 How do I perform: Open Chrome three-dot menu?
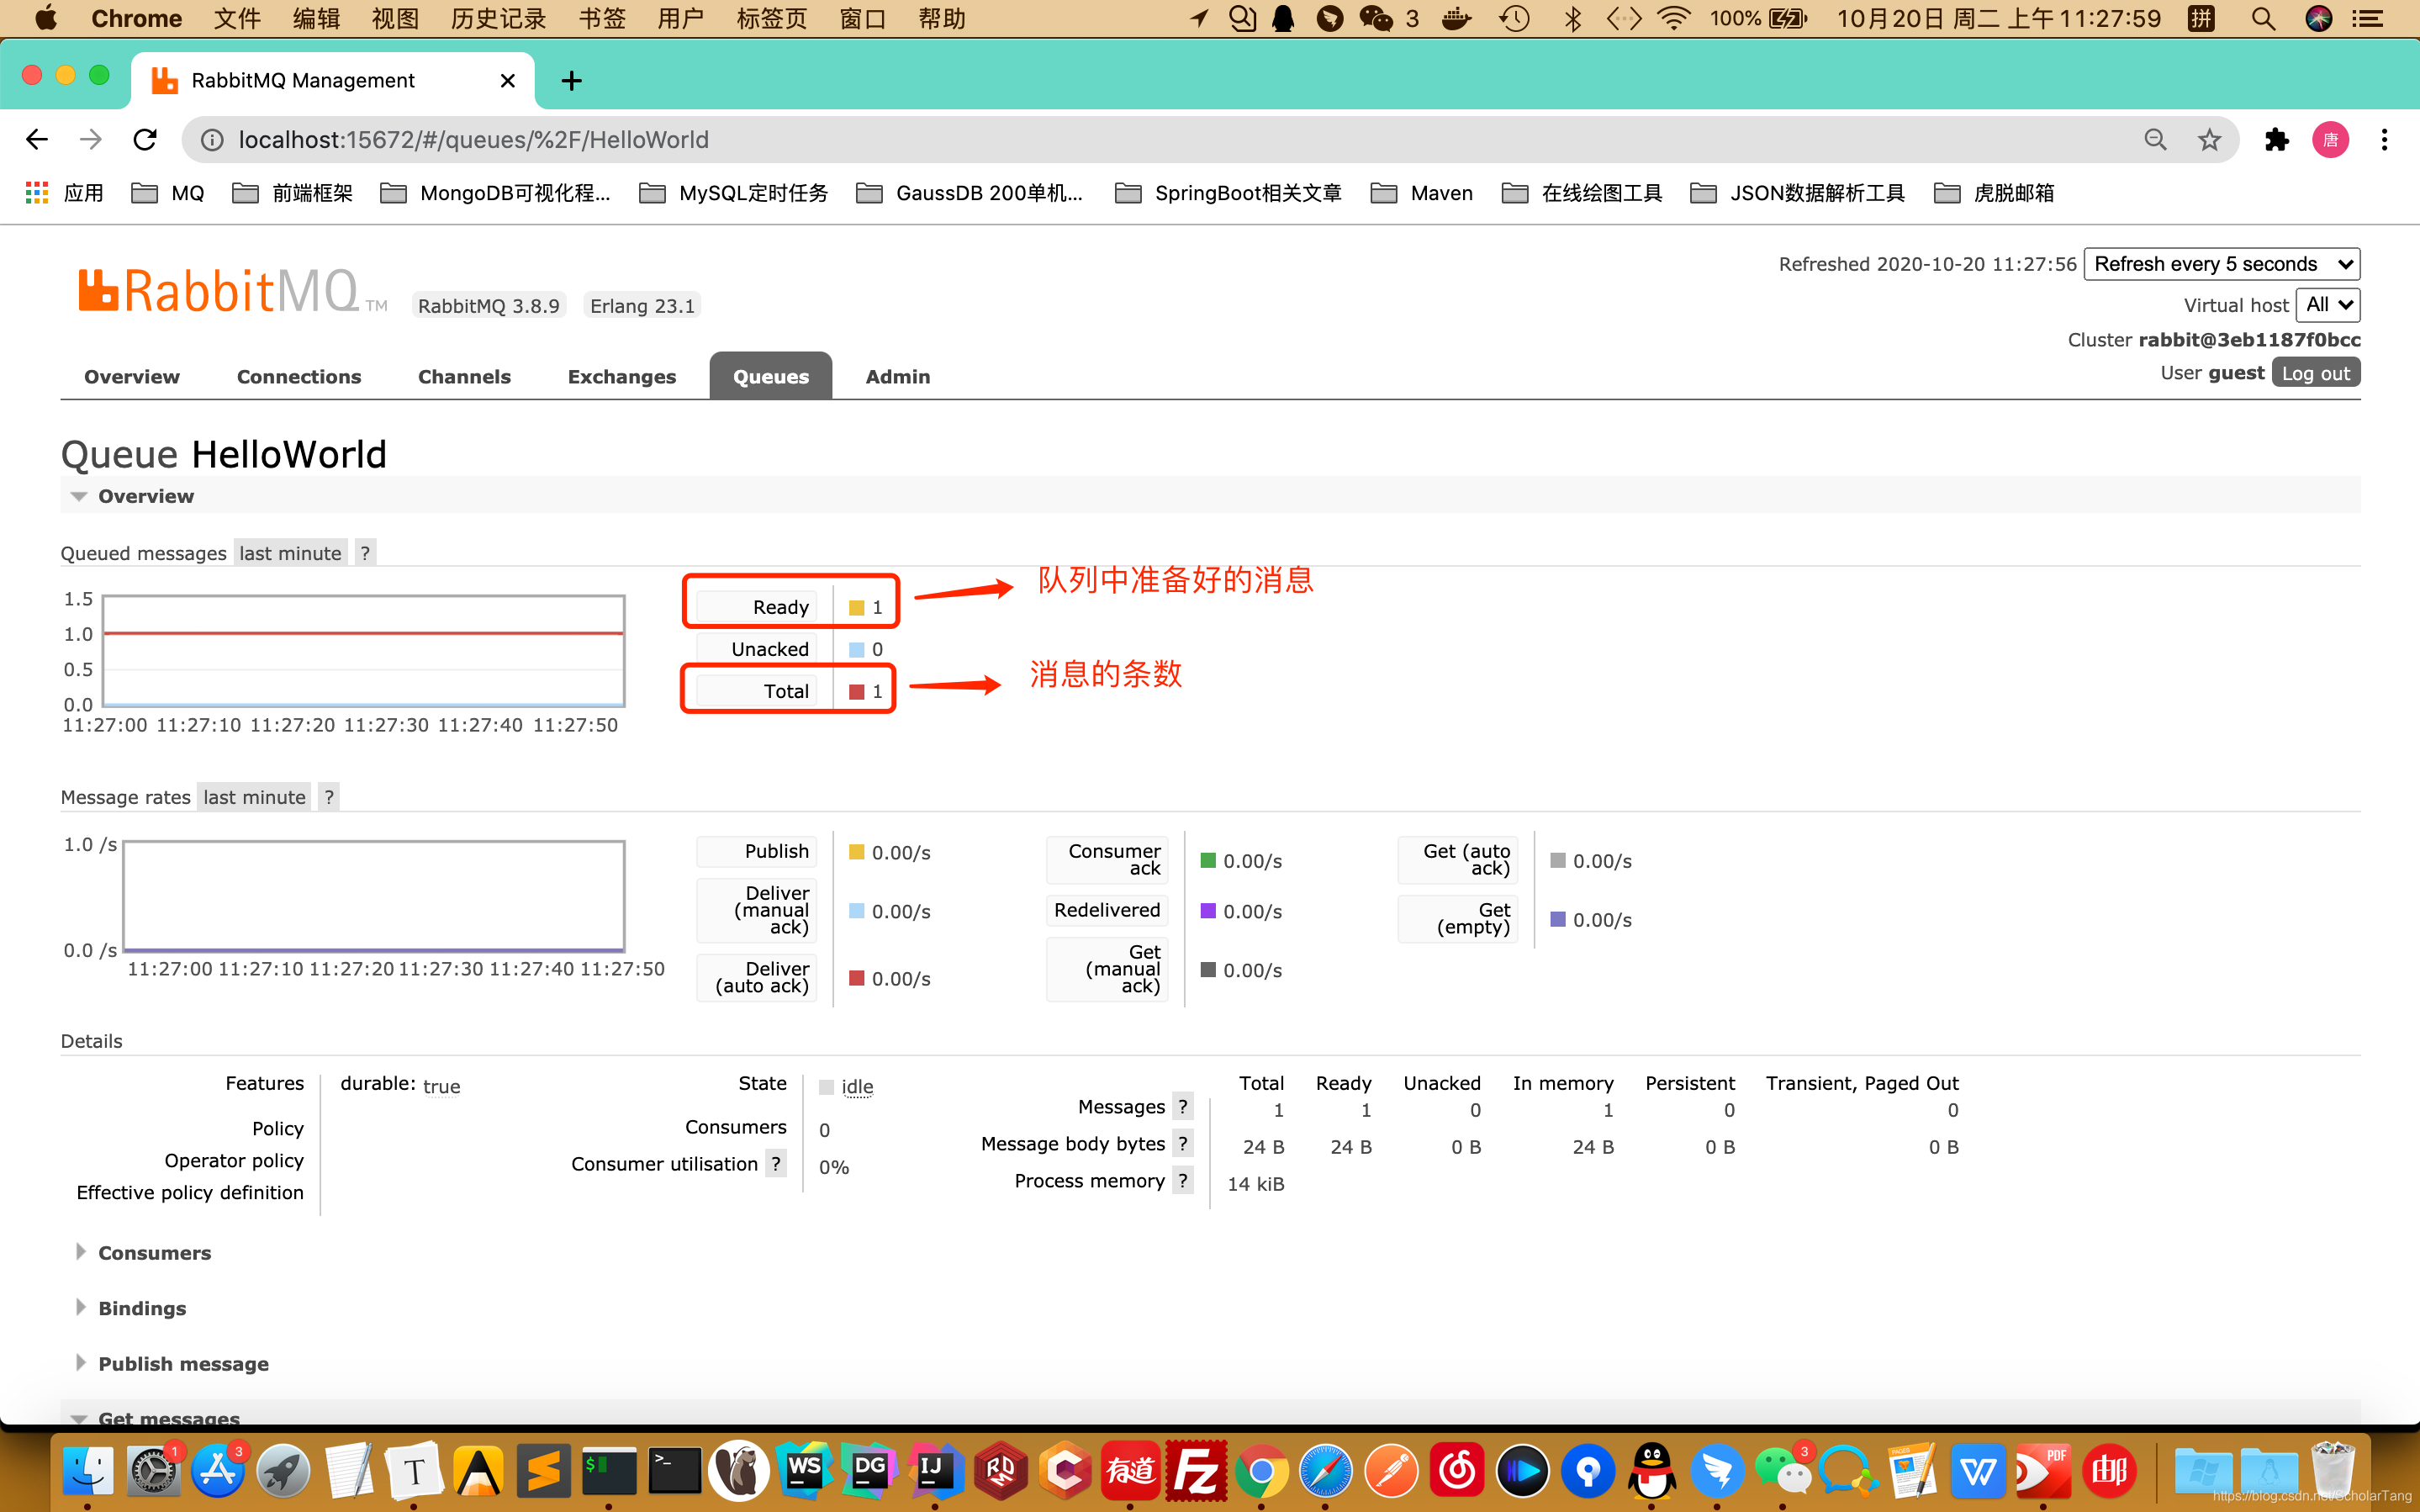click(2384, 140)
